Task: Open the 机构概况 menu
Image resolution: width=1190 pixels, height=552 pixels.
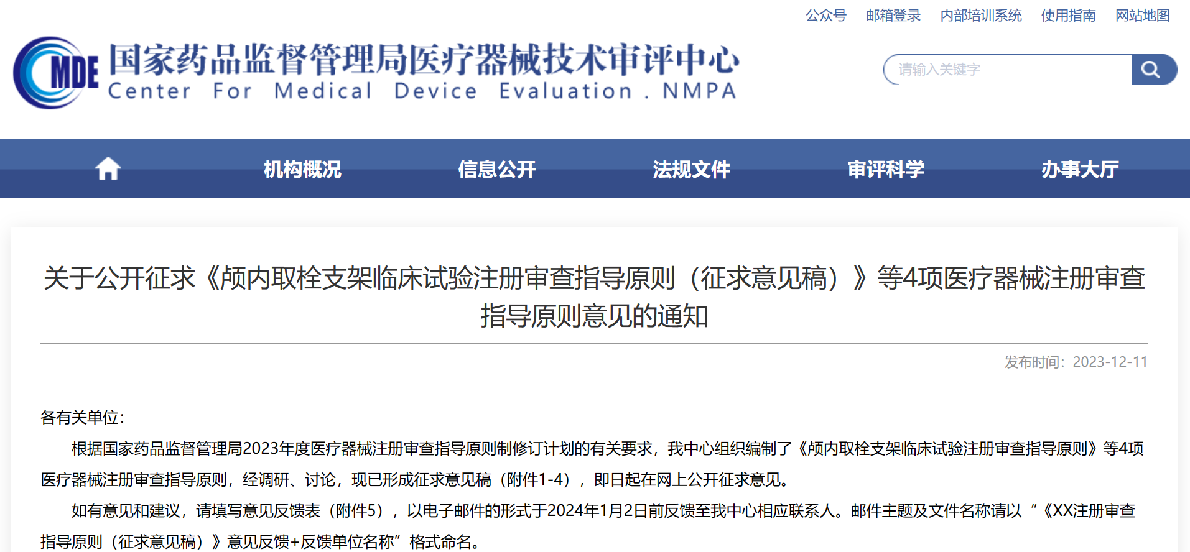Action: click(302, 169)
